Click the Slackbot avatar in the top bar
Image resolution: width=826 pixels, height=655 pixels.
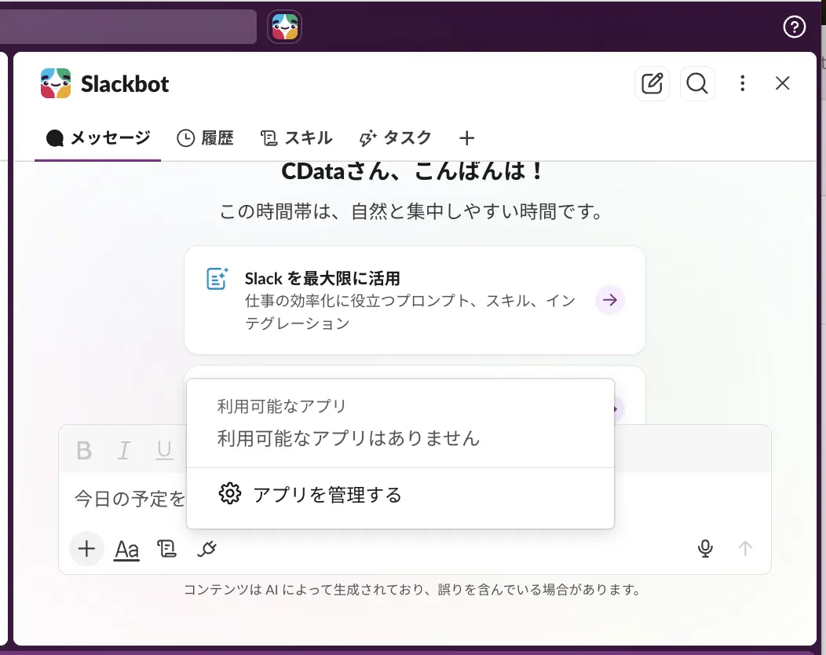[284, 27]
